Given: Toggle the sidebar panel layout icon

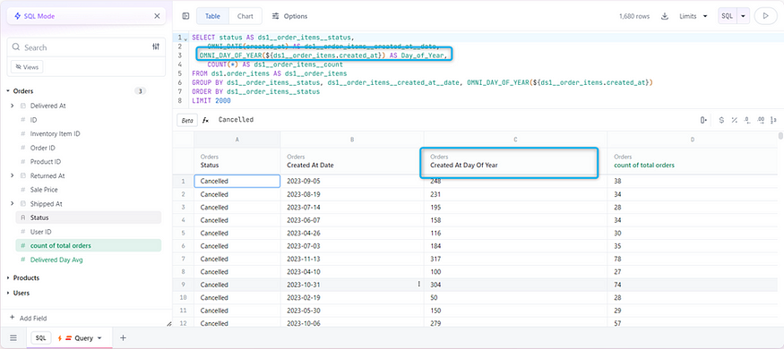Looking at the screenshot, I should [186, 16].
